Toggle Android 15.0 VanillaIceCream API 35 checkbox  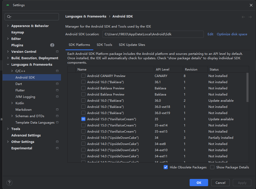tap(83, 119)
